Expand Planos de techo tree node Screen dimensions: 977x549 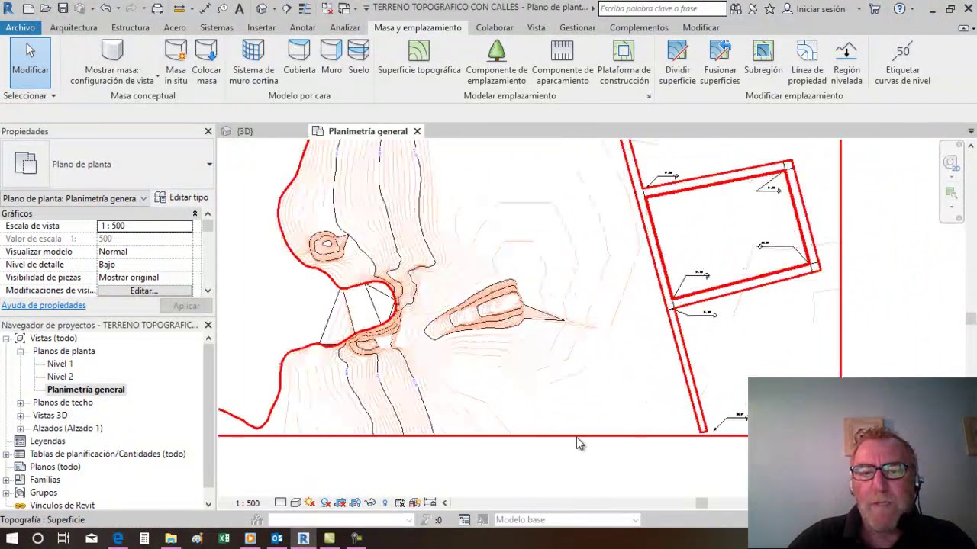[21, 403]
